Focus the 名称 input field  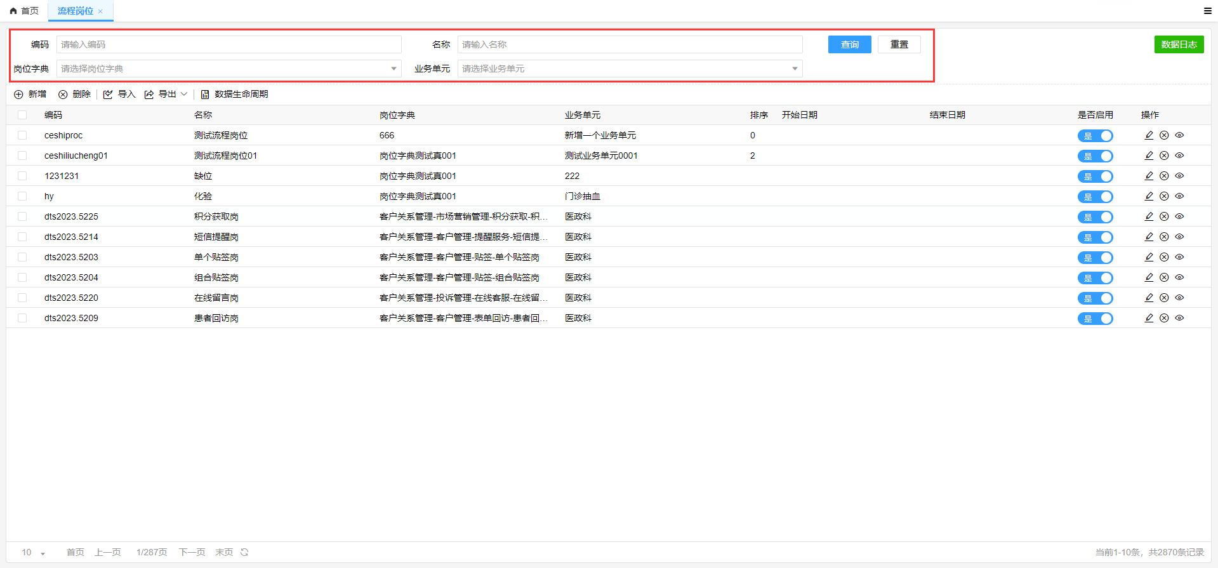tap(630, 44)
